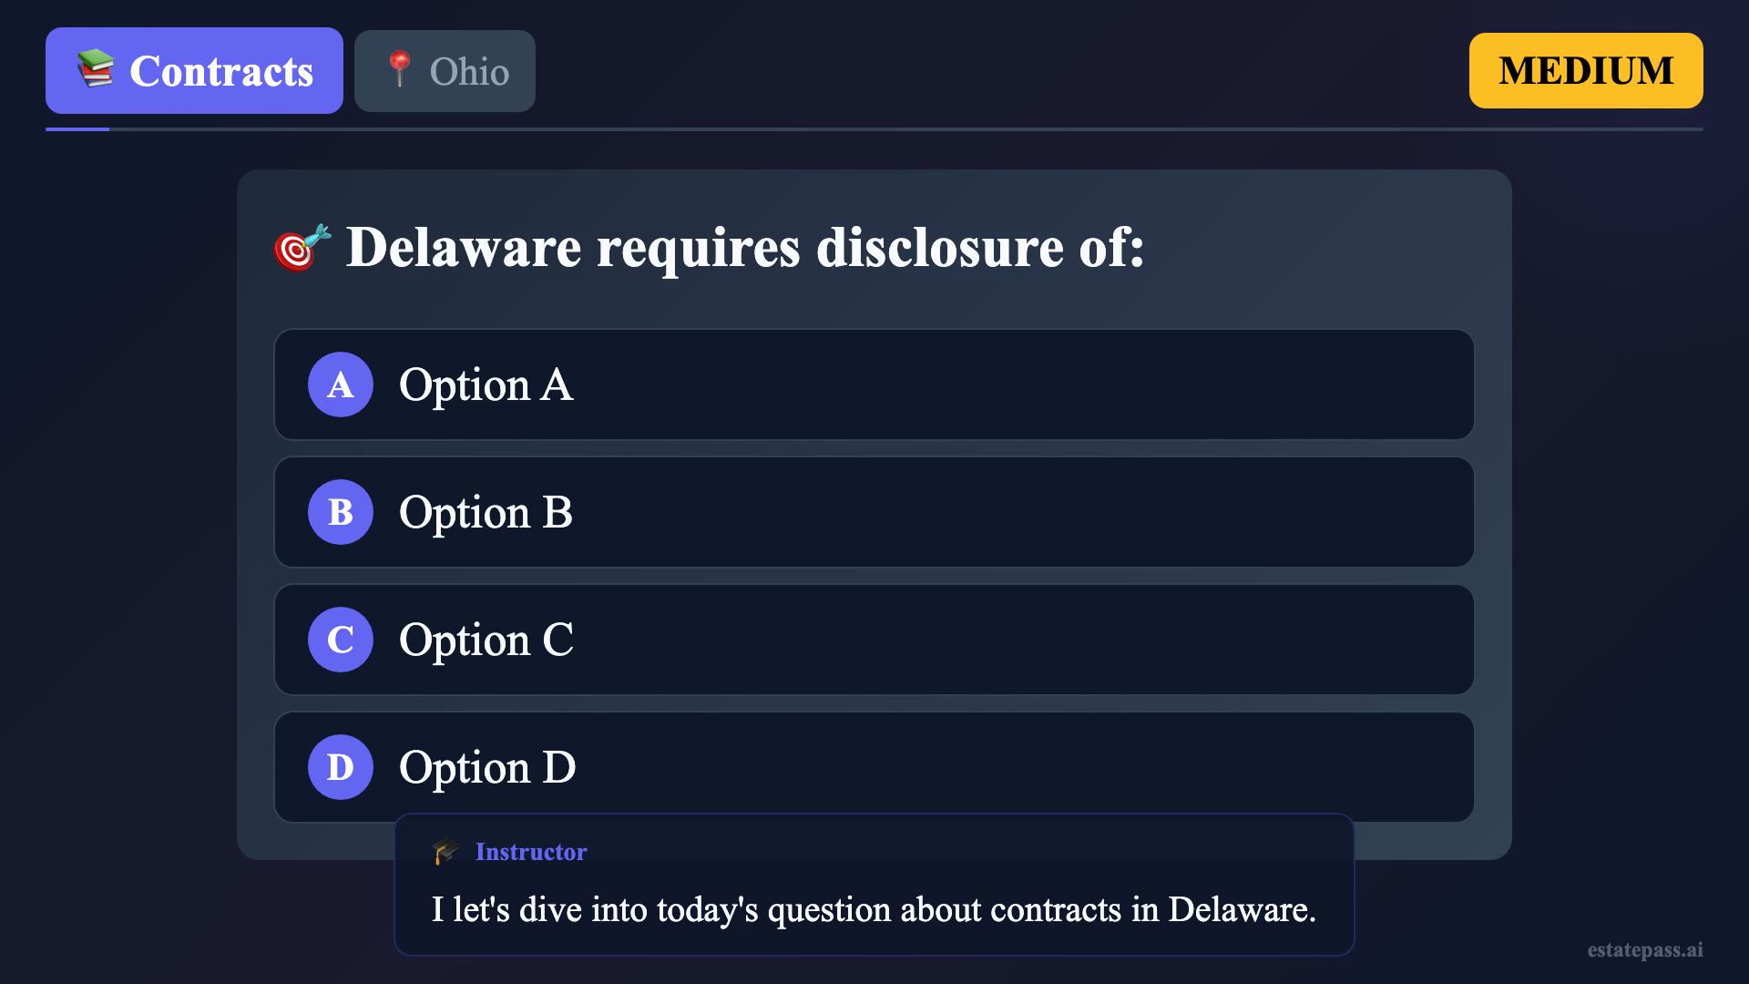Select answer Option A
1749x984 pixels.
873,384
